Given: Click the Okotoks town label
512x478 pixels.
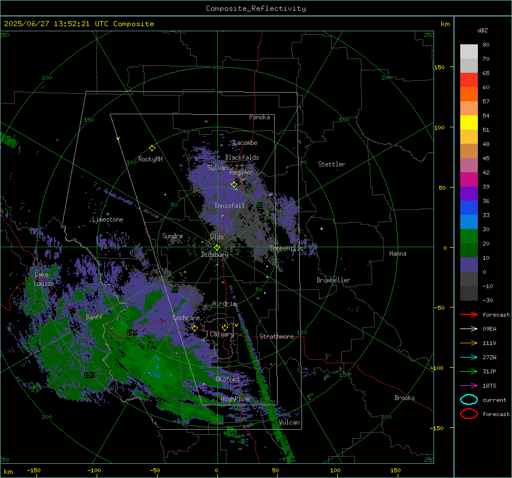Looking at the screenshot, I should coord(228,379).
